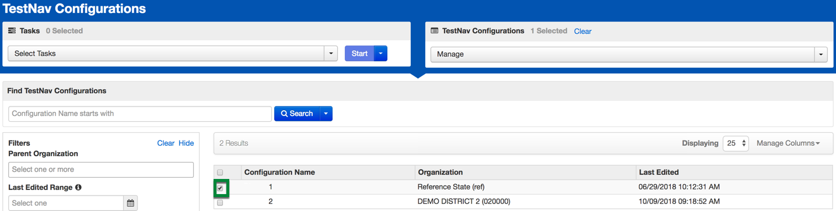
Task: Click the Configuration Name search field
Action: click(x=140, y=114)
